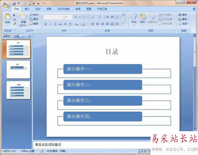Close the slides thumbnail pane
The image size is (198, 155).
coord(30,36)
